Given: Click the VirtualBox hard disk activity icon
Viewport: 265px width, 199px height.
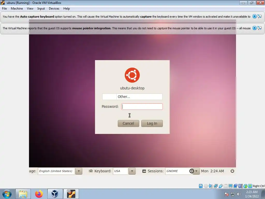Looking at the screenshot, I should point(201,186).
